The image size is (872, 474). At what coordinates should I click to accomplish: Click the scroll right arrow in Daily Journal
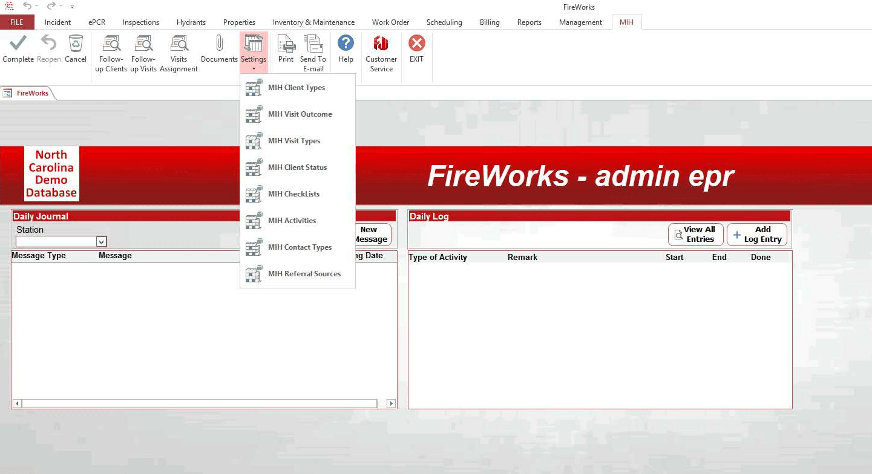tap(391, 403)
